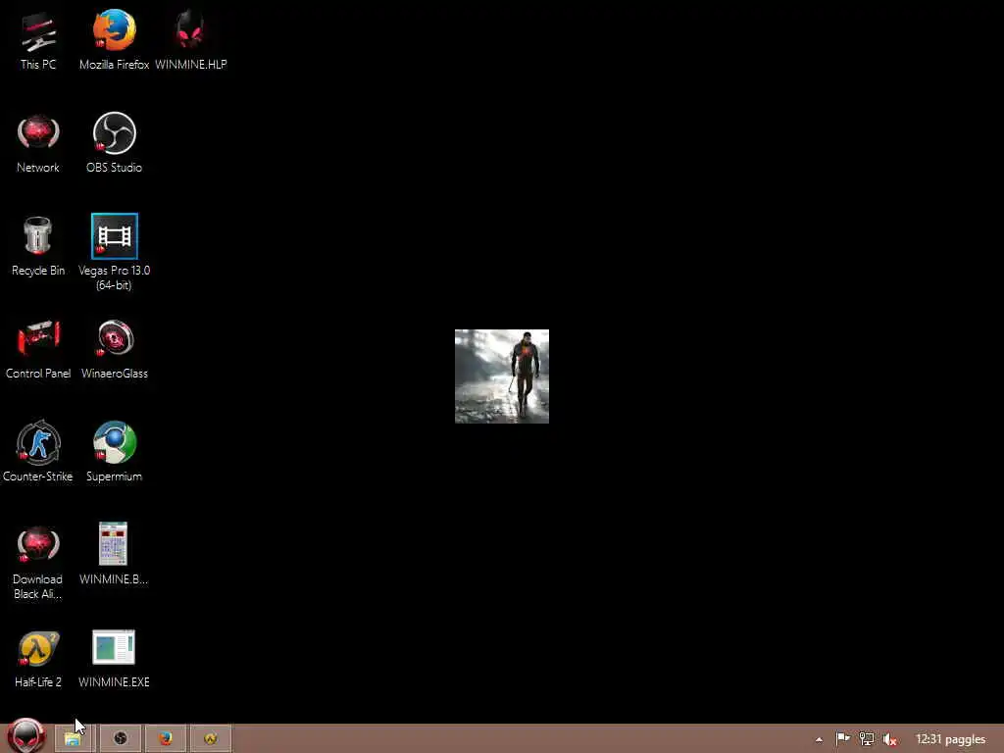
Task: Launch OBS Studio shortcut
Action: (x=114, y=143)
